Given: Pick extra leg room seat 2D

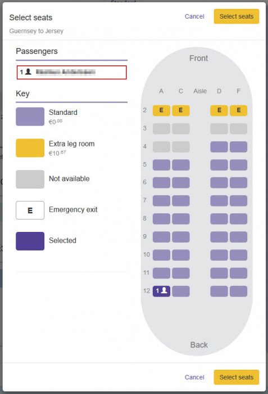Looking at the screenshot, I should pos(219,110).
